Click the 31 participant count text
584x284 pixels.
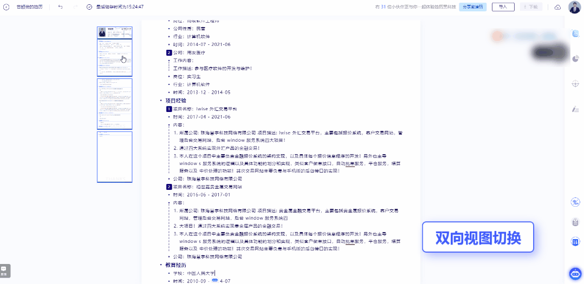[383, 7]
